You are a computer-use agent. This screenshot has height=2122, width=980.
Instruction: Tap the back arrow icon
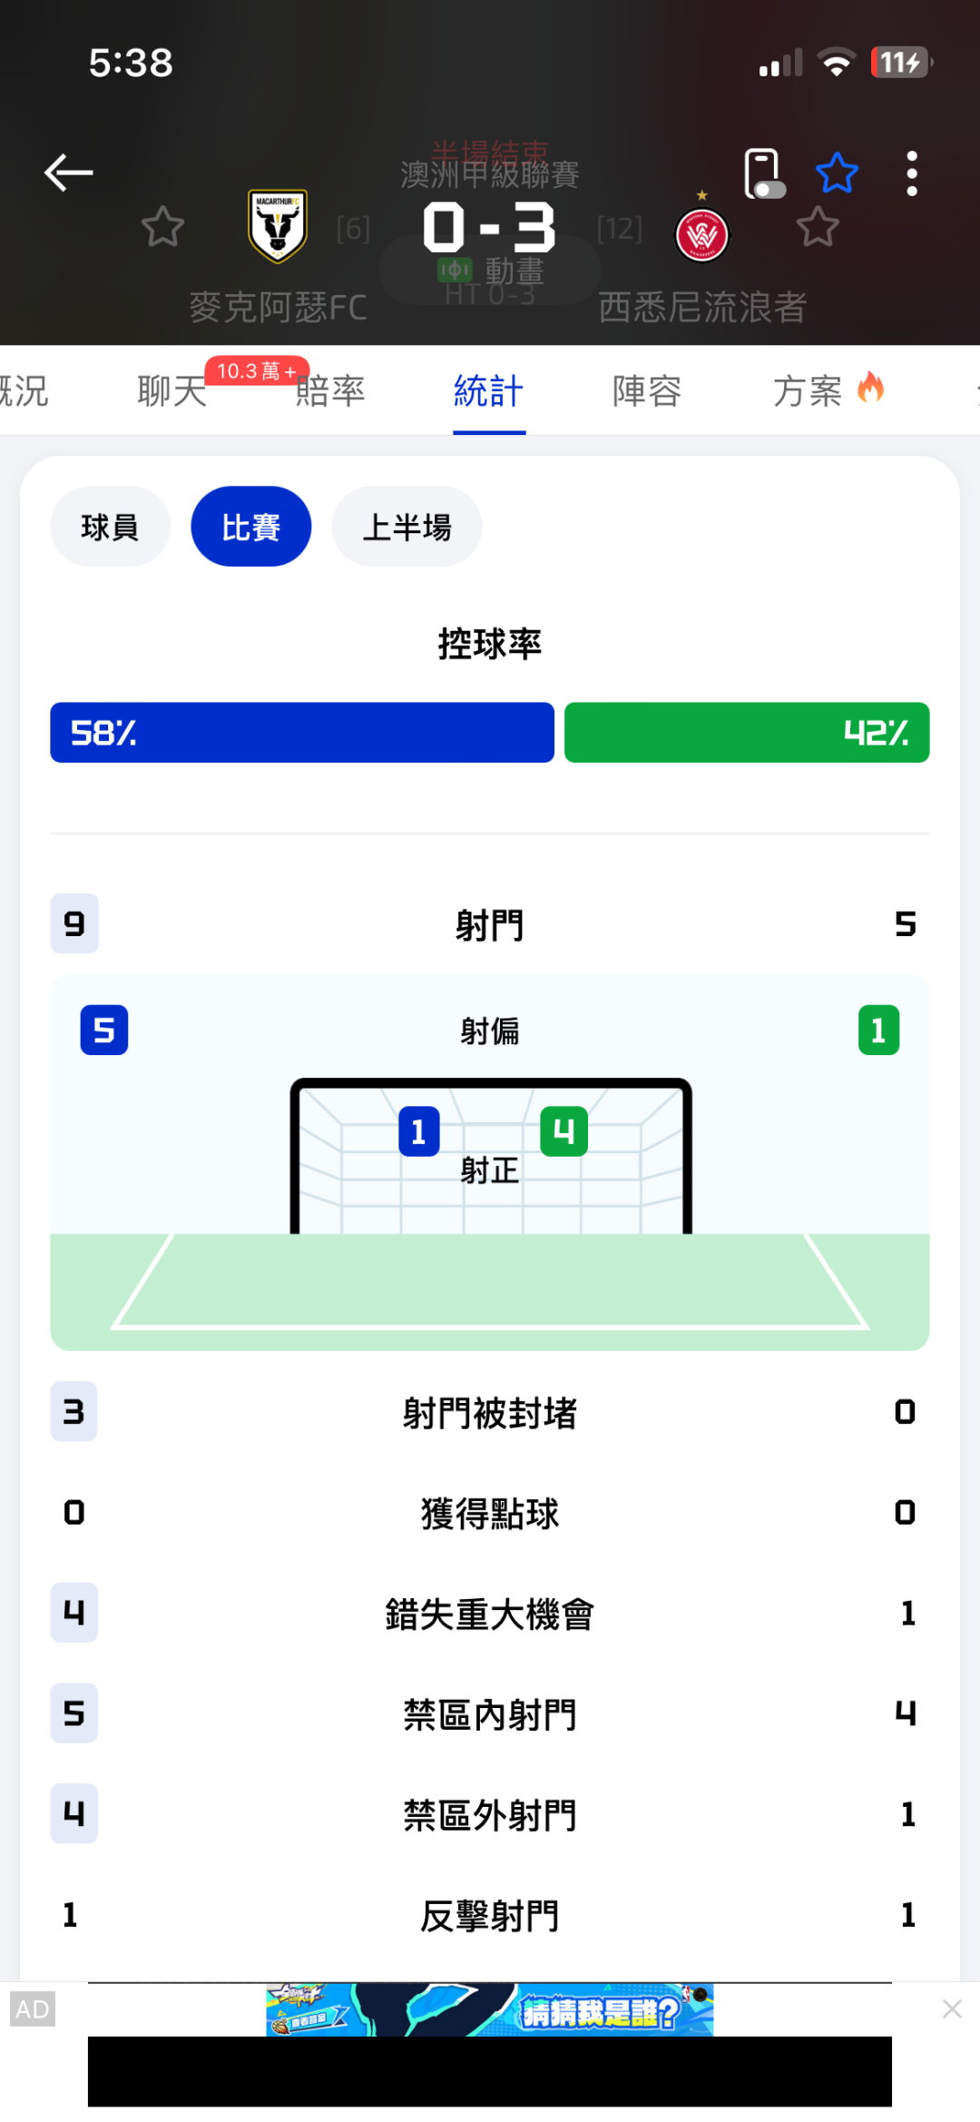(69, 173)
